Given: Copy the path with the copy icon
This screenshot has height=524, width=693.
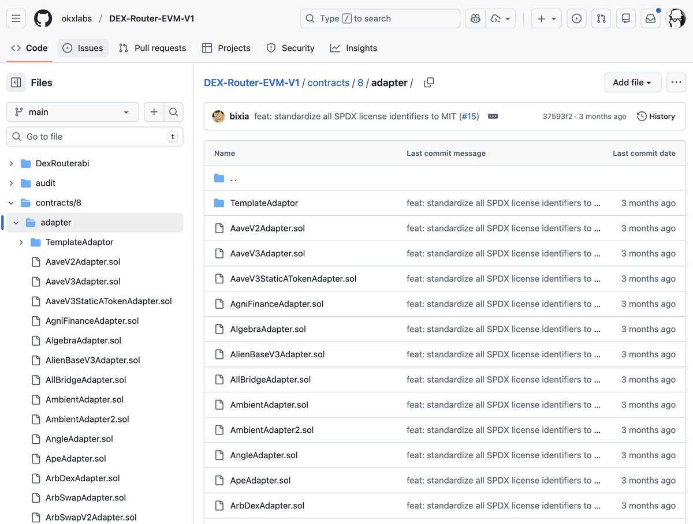Looking at the screenshot, I should (x=429, y=83).
